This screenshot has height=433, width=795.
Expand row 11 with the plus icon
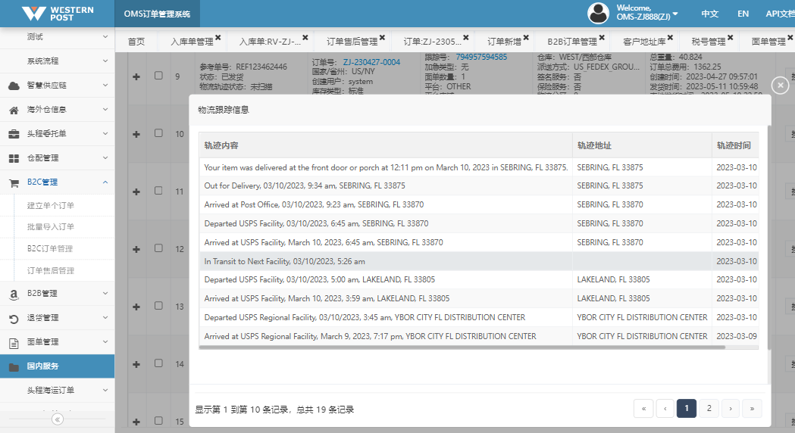click(136, 192)
